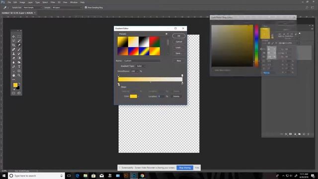Delete the selected gradient stop
The height and width of the screenshot is (179, 318).
click(x=176, y=96)
